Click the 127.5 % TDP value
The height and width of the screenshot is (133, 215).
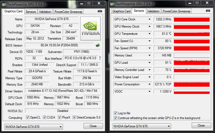click(163, 84)
